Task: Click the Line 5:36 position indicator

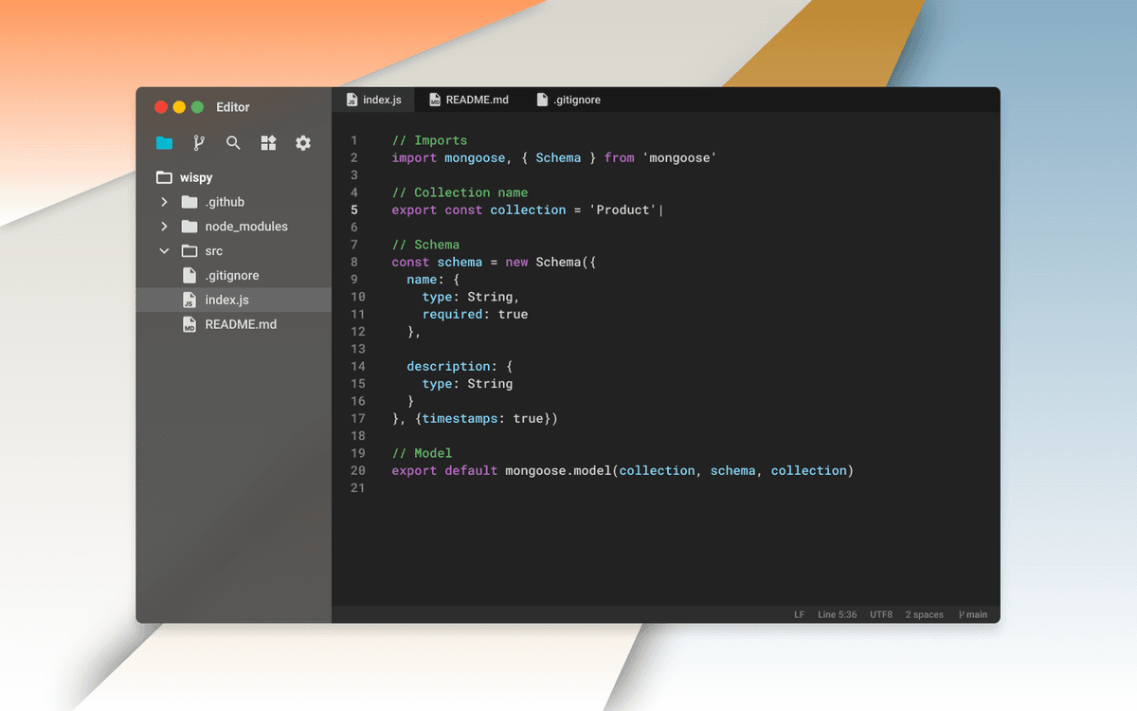Action: (x=837, y=614)
